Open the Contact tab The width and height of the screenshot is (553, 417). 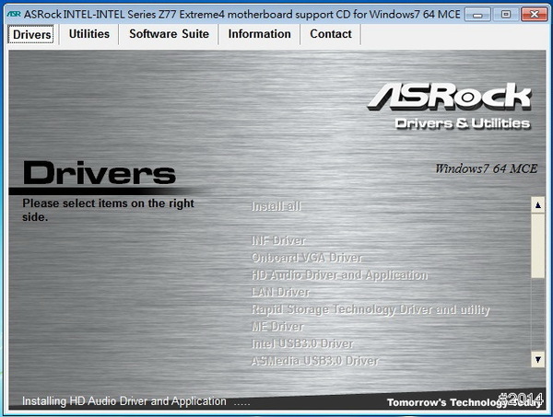pos(331,34)
